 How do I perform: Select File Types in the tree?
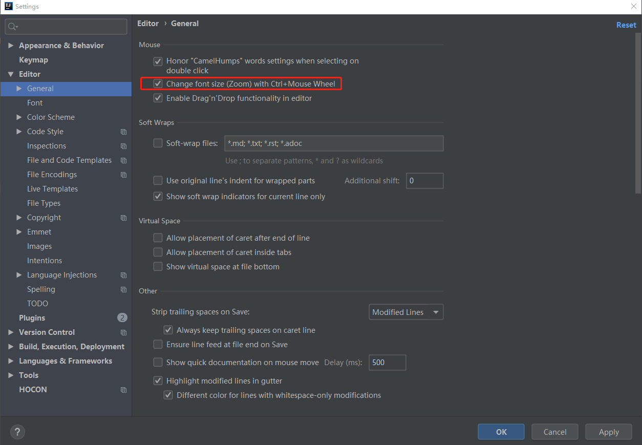(44, 203)
